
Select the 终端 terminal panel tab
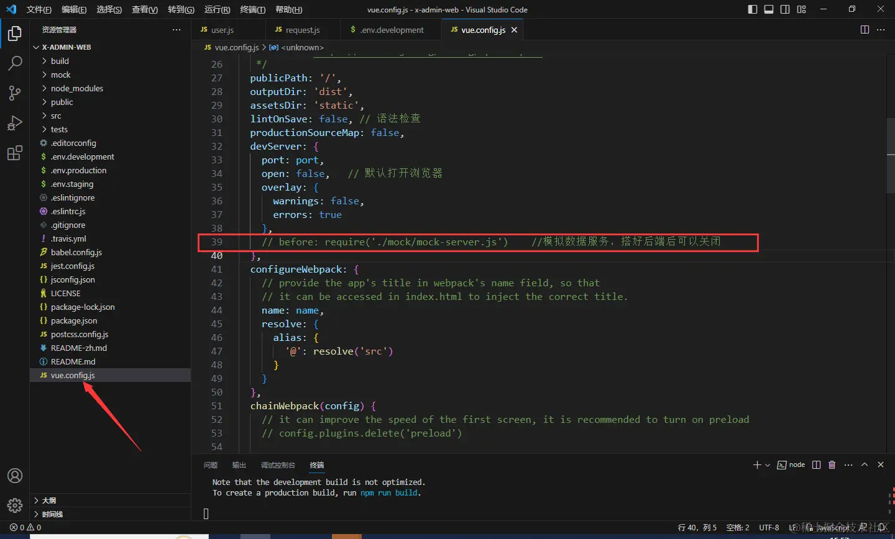pyautogui.click(x=317, y=465)
